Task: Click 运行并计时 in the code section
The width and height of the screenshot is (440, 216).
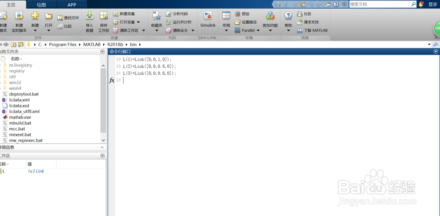Action: 179,22
